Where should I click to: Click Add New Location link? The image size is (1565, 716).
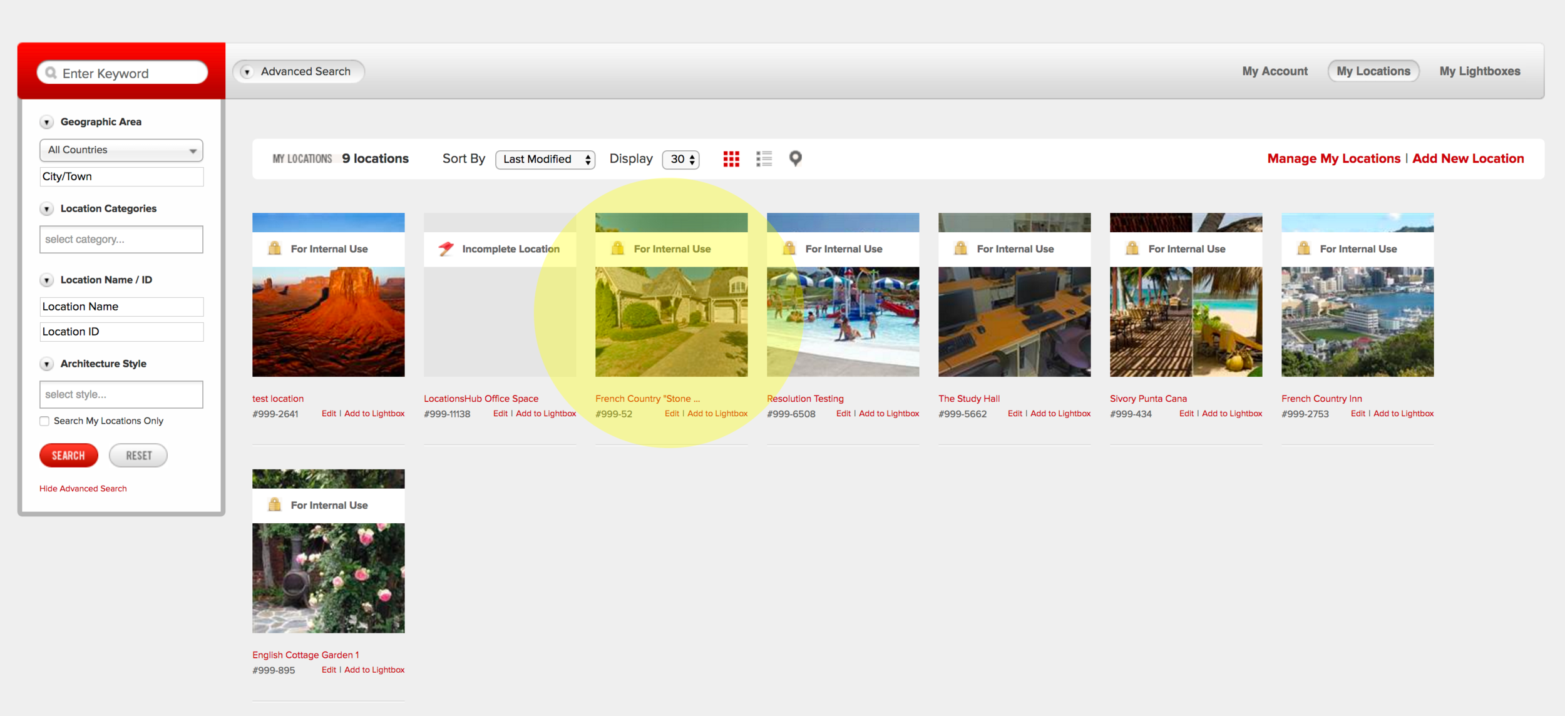tap(1468, 159)
